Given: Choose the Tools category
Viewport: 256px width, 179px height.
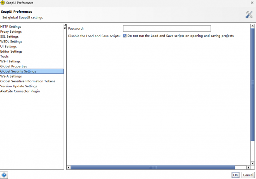Looking at the screenshot, I should point(32,56).
